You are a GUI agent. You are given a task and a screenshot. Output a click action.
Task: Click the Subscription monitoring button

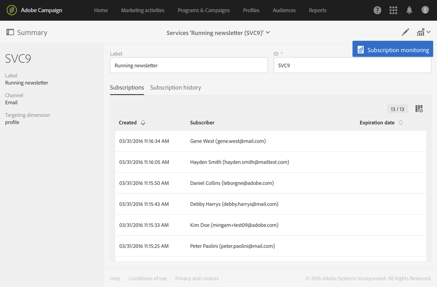[393, 50]
